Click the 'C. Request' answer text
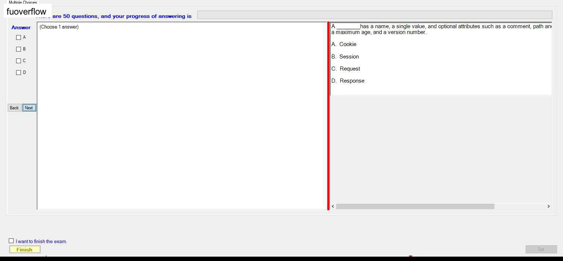 click(346, 69)
